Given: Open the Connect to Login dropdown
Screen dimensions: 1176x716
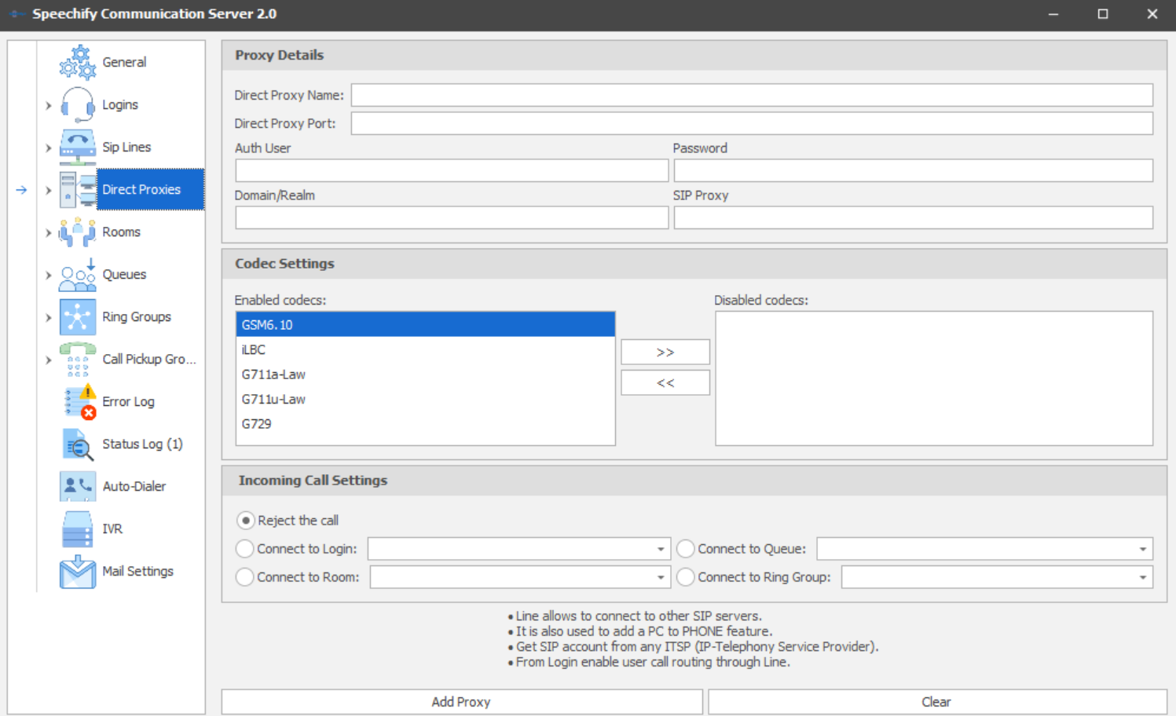Looking at the screenshot, I should click(661, 549).
